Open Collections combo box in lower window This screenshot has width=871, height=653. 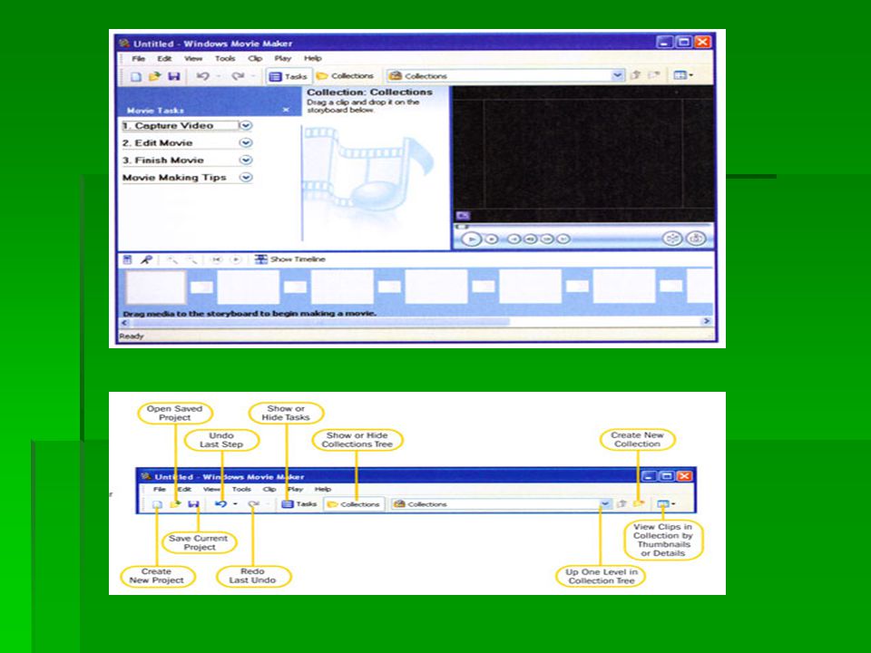click(x=500, y=504)
